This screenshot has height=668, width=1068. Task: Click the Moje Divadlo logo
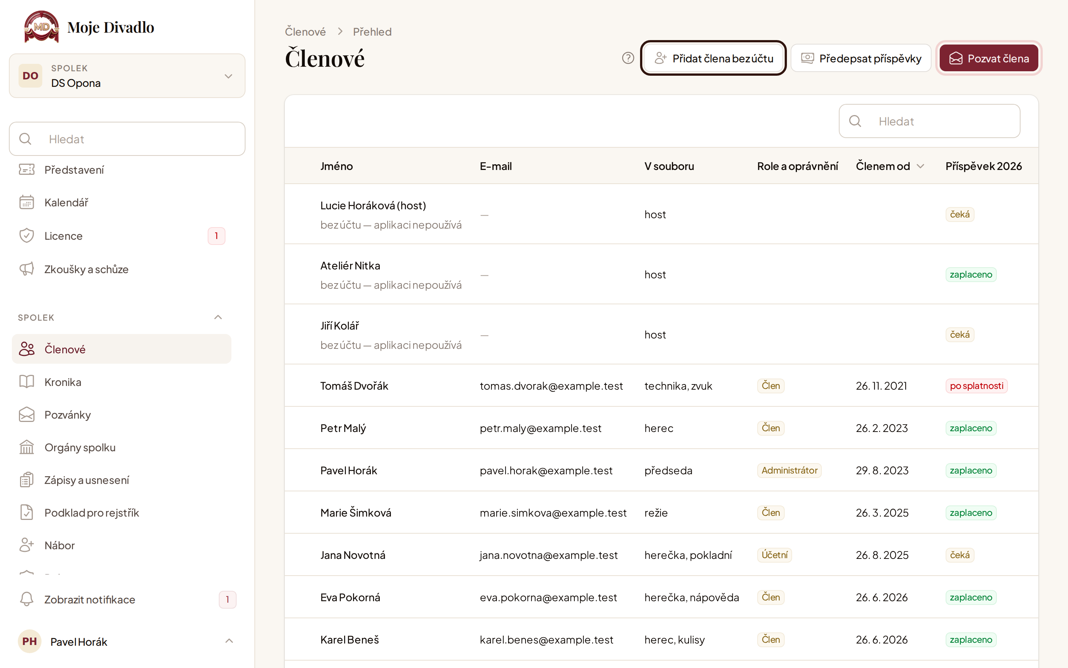(x=89, y=27)
